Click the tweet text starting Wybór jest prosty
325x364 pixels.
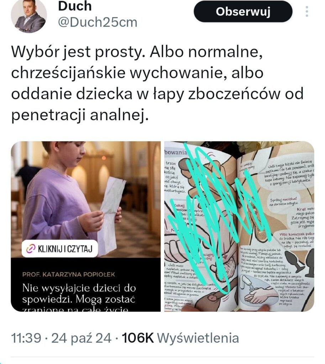point(157,83)
